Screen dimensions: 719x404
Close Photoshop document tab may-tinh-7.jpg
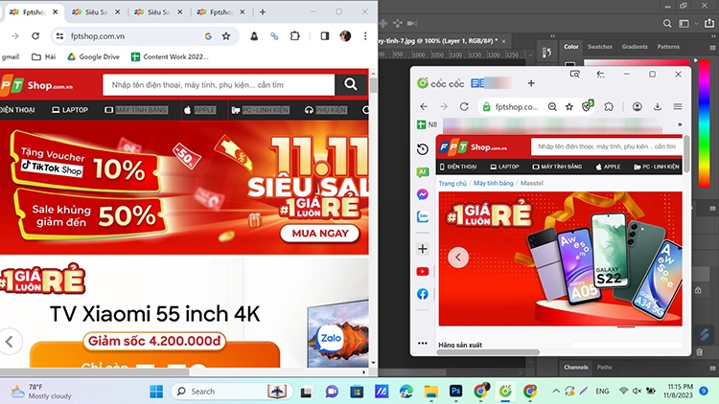coord(503,41)
